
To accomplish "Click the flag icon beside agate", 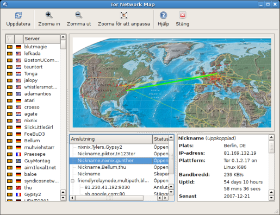I will (x=18, y=114).
